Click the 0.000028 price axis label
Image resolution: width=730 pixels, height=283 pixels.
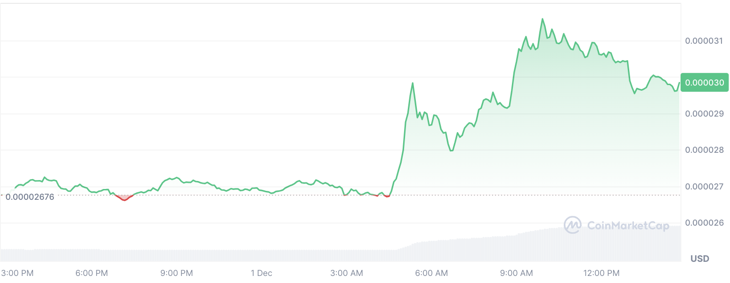point(704,150)
